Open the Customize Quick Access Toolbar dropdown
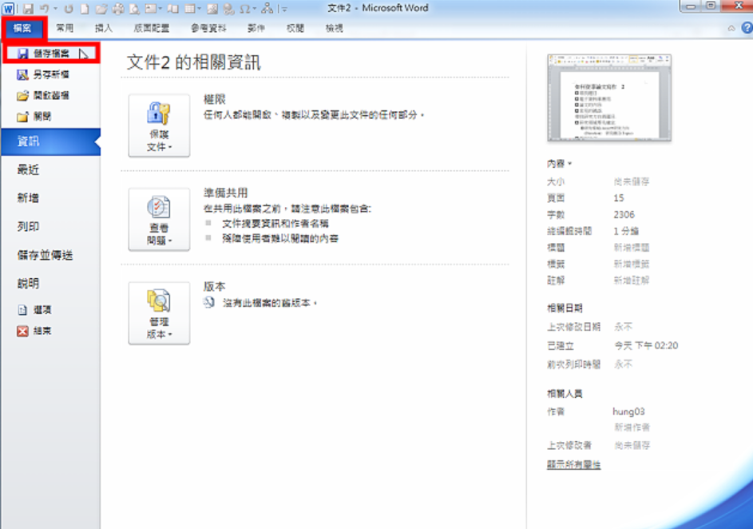Screen dimensions: 753x529 click(283, 9)
